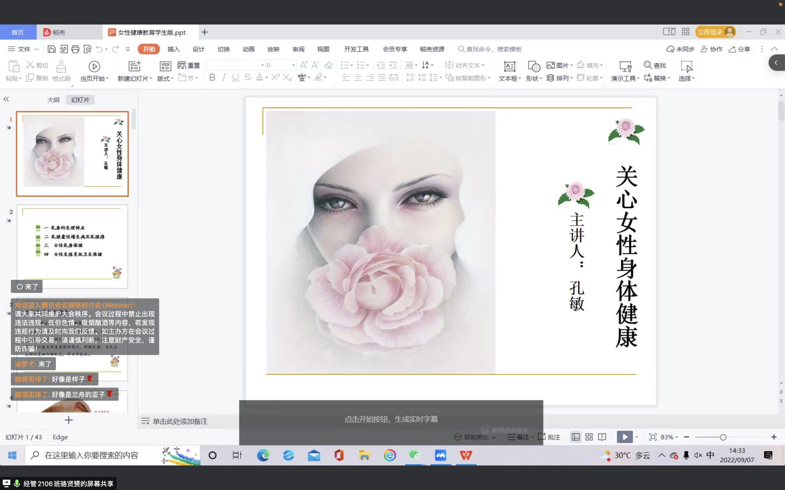Redo the last action
Image resolution: width=785 pixels, height=490 pixels.
[x=115, y=49]
